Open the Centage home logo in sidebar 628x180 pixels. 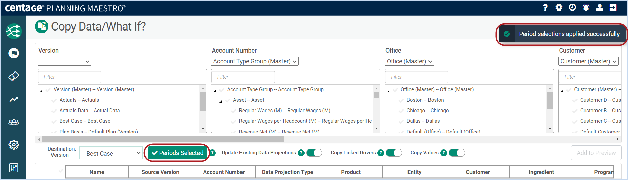pyautogui.click(x=14, y=31)
